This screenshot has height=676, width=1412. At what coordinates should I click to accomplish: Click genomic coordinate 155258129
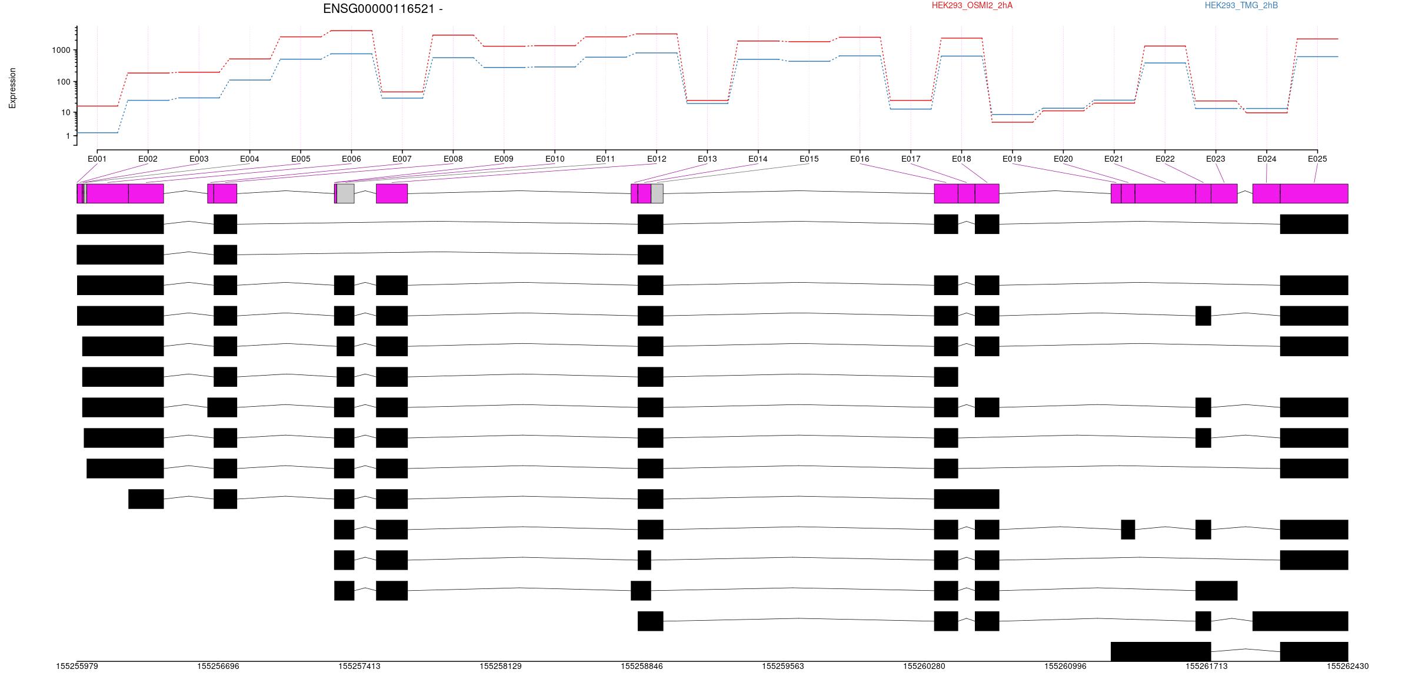point(501,666)
